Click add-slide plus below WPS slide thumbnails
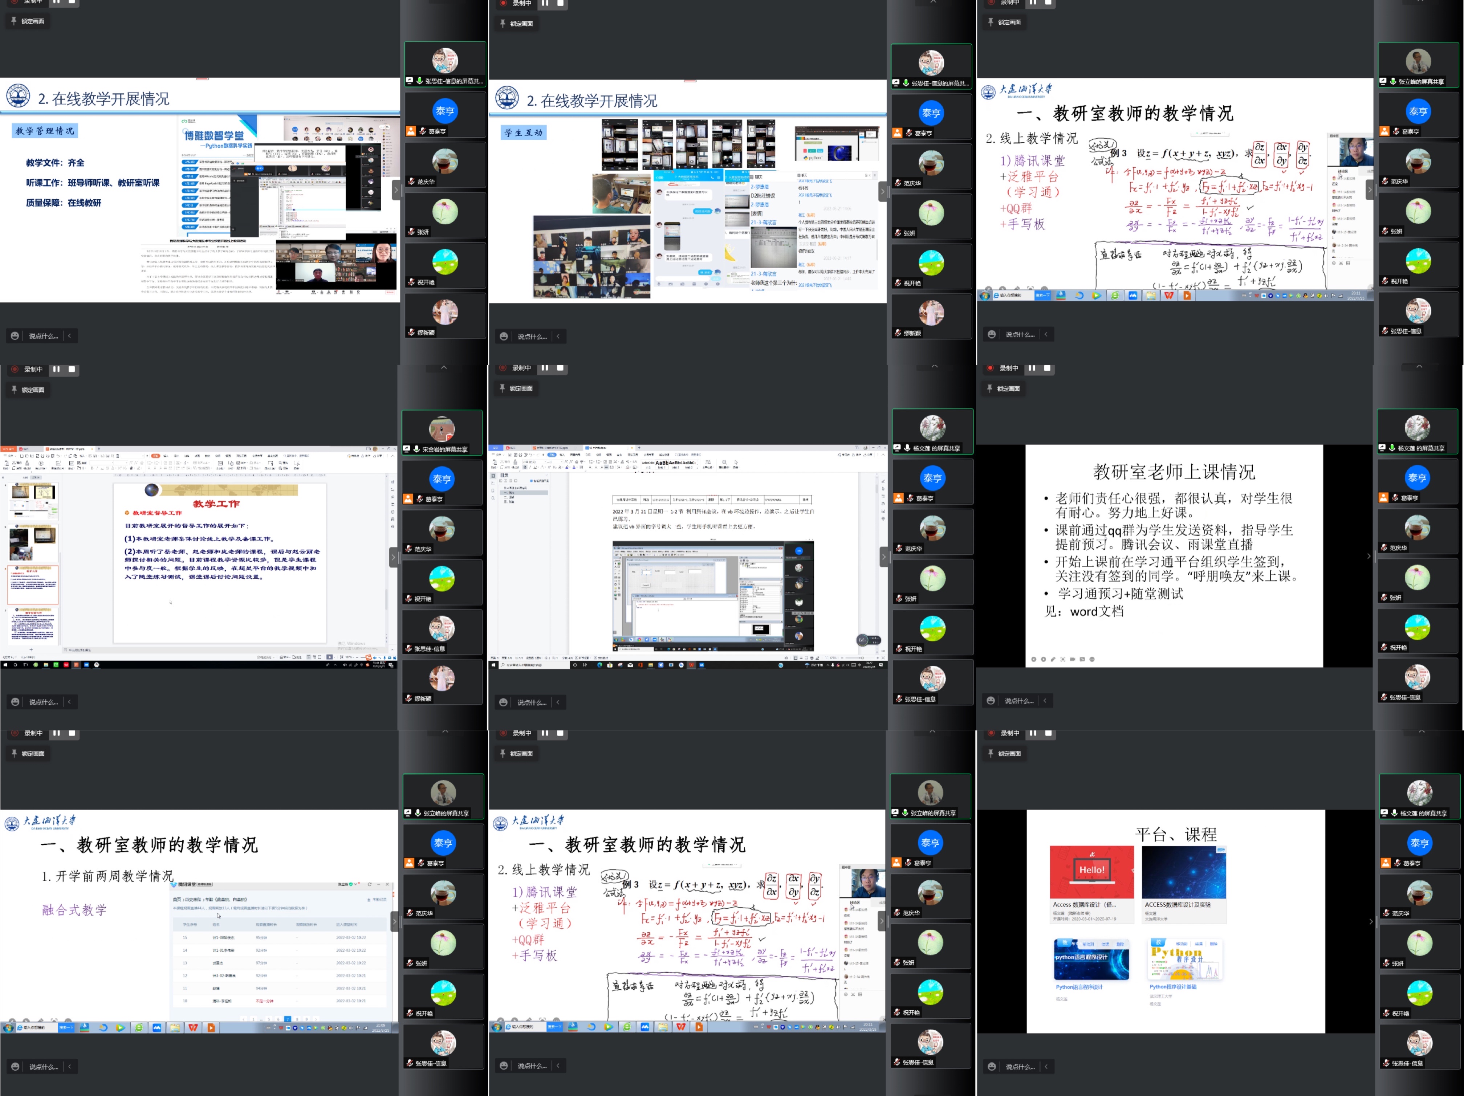Image resolution: width=1464 pixels, height=1096 pixels. (x=30, y=649)
